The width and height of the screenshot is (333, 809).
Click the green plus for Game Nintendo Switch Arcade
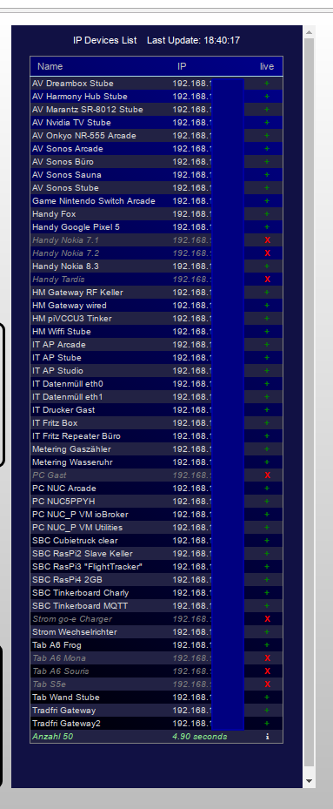point(267,200)
